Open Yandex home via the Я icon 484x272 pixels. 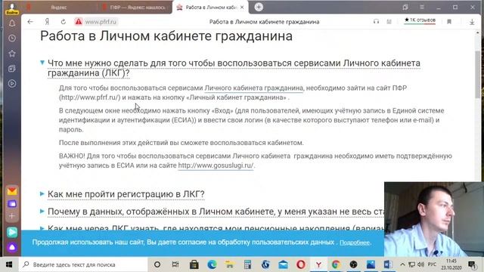[x=47, y=22]
